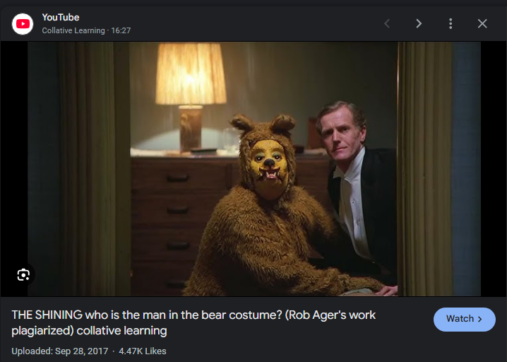Click the 16:27 duration label
Image resolution: width=507 pixels, height=362 pixels.
pos(121,30)
